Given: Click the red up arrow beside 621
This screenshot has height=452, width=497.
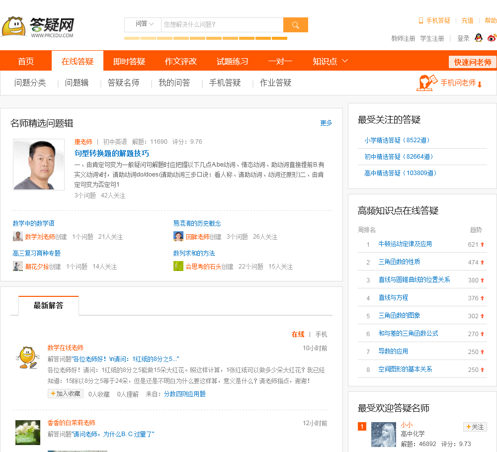Looking at the screenshot, I should click(x=482, y=244).
